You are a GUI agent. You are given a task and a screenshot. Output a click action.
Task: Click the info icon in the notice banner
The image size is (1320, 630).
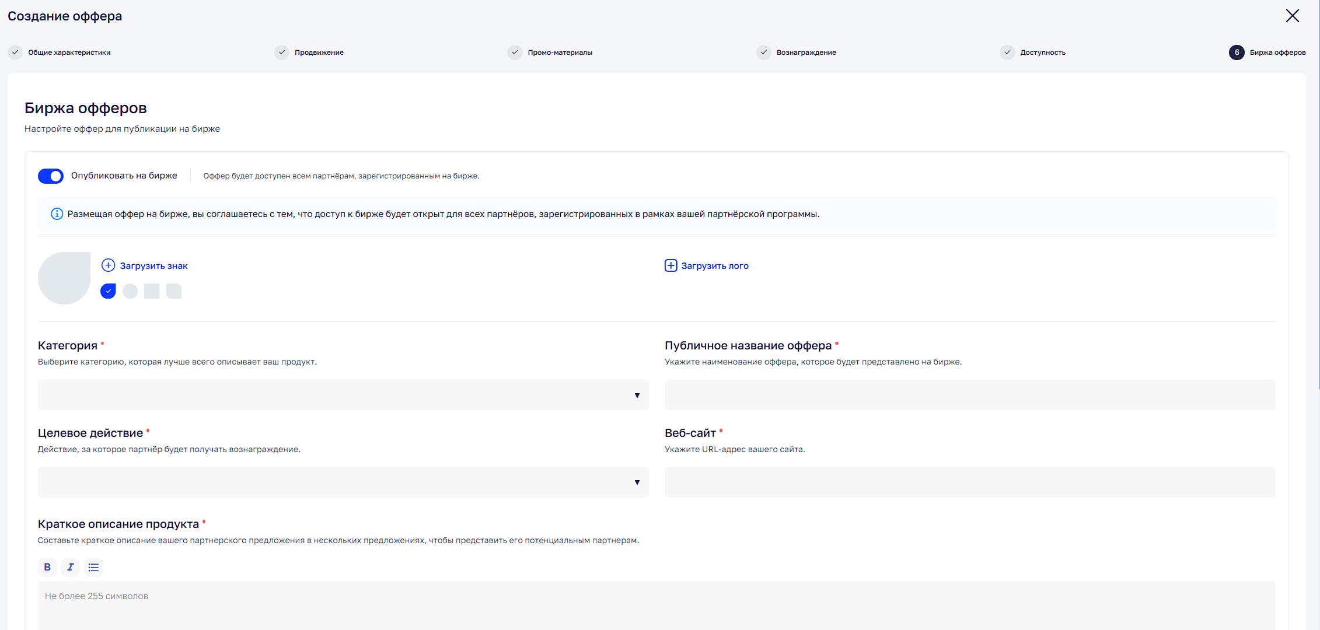(x=57, y=214)
